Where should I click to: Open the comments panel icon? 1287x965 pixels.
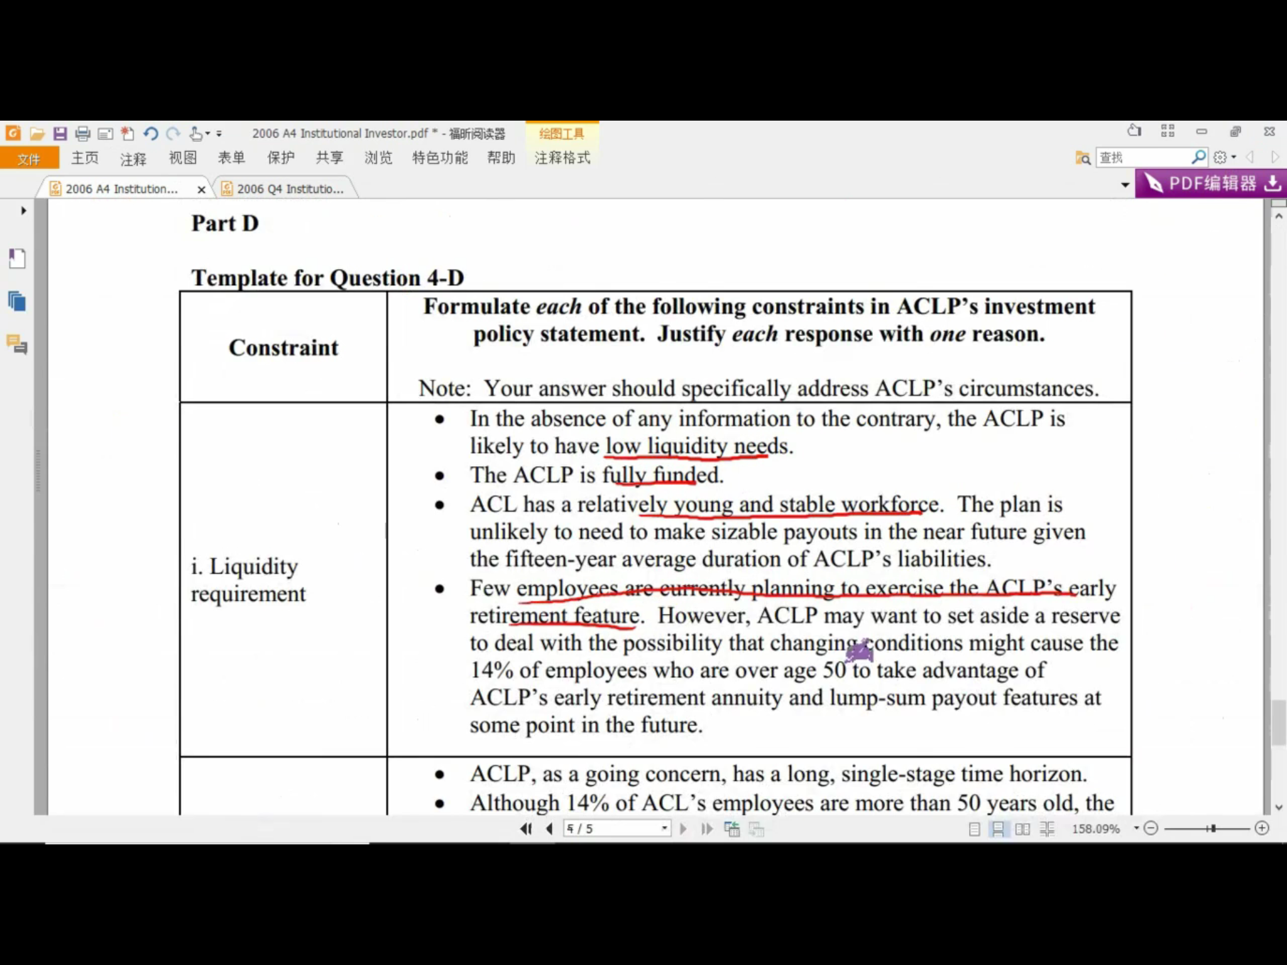17,344
